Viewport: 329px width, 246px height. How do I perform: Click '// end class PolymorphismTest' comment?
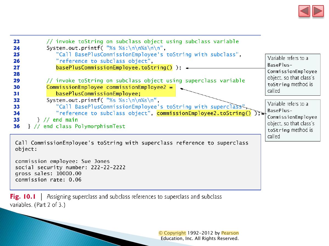[x=80, y=126]
